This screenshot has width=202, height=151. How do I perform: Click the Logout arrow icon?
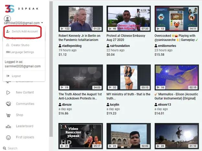8,76
